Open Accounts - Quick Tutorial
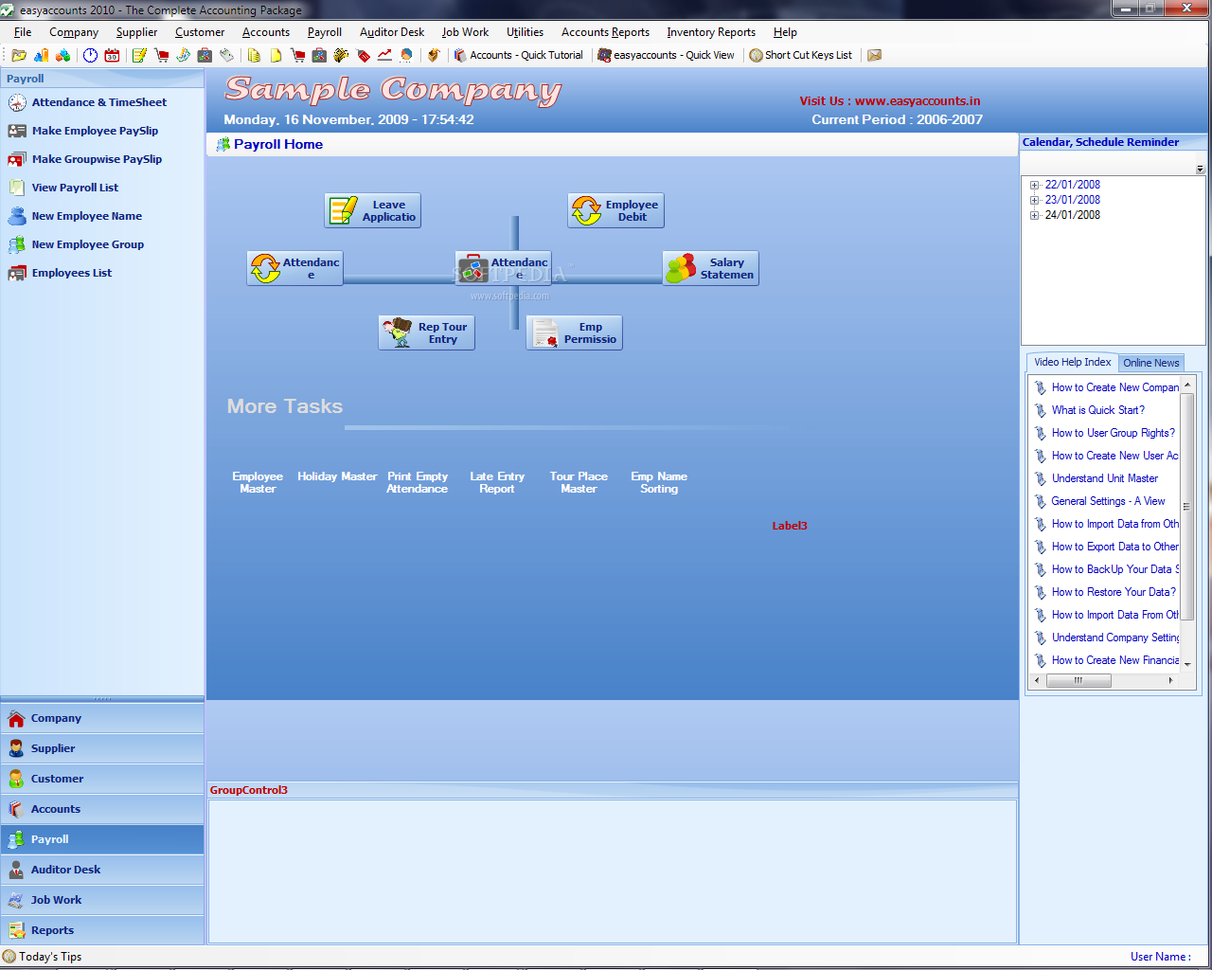This screenshot has height=970, width=1212. (519, 55)
